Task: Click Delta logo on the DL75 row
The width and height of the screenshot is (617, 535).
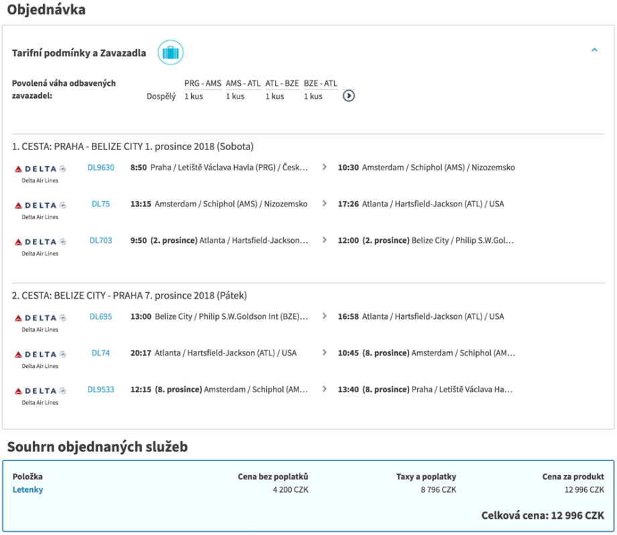Action: click(40, 205)
